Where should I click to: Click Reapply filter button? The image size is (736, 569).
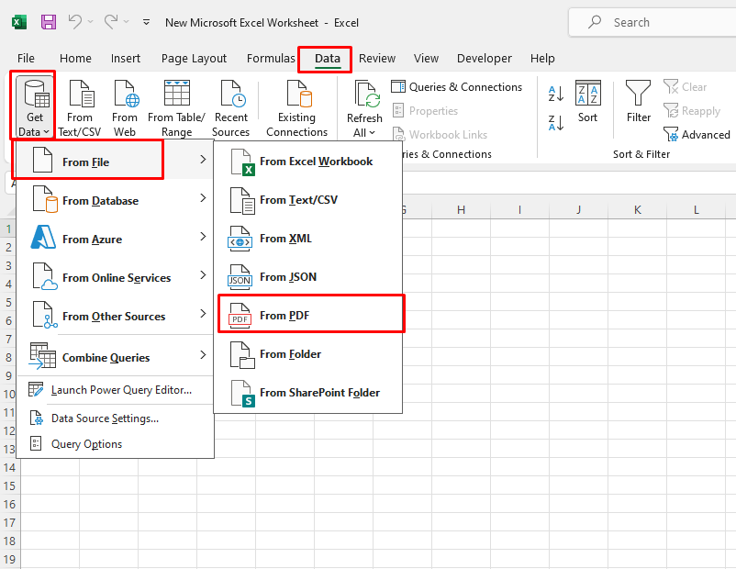point(692,111)
